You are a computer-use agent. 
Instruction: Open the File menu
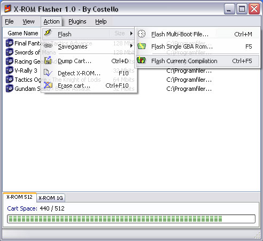pyautogui.click(x=9, y=21)
